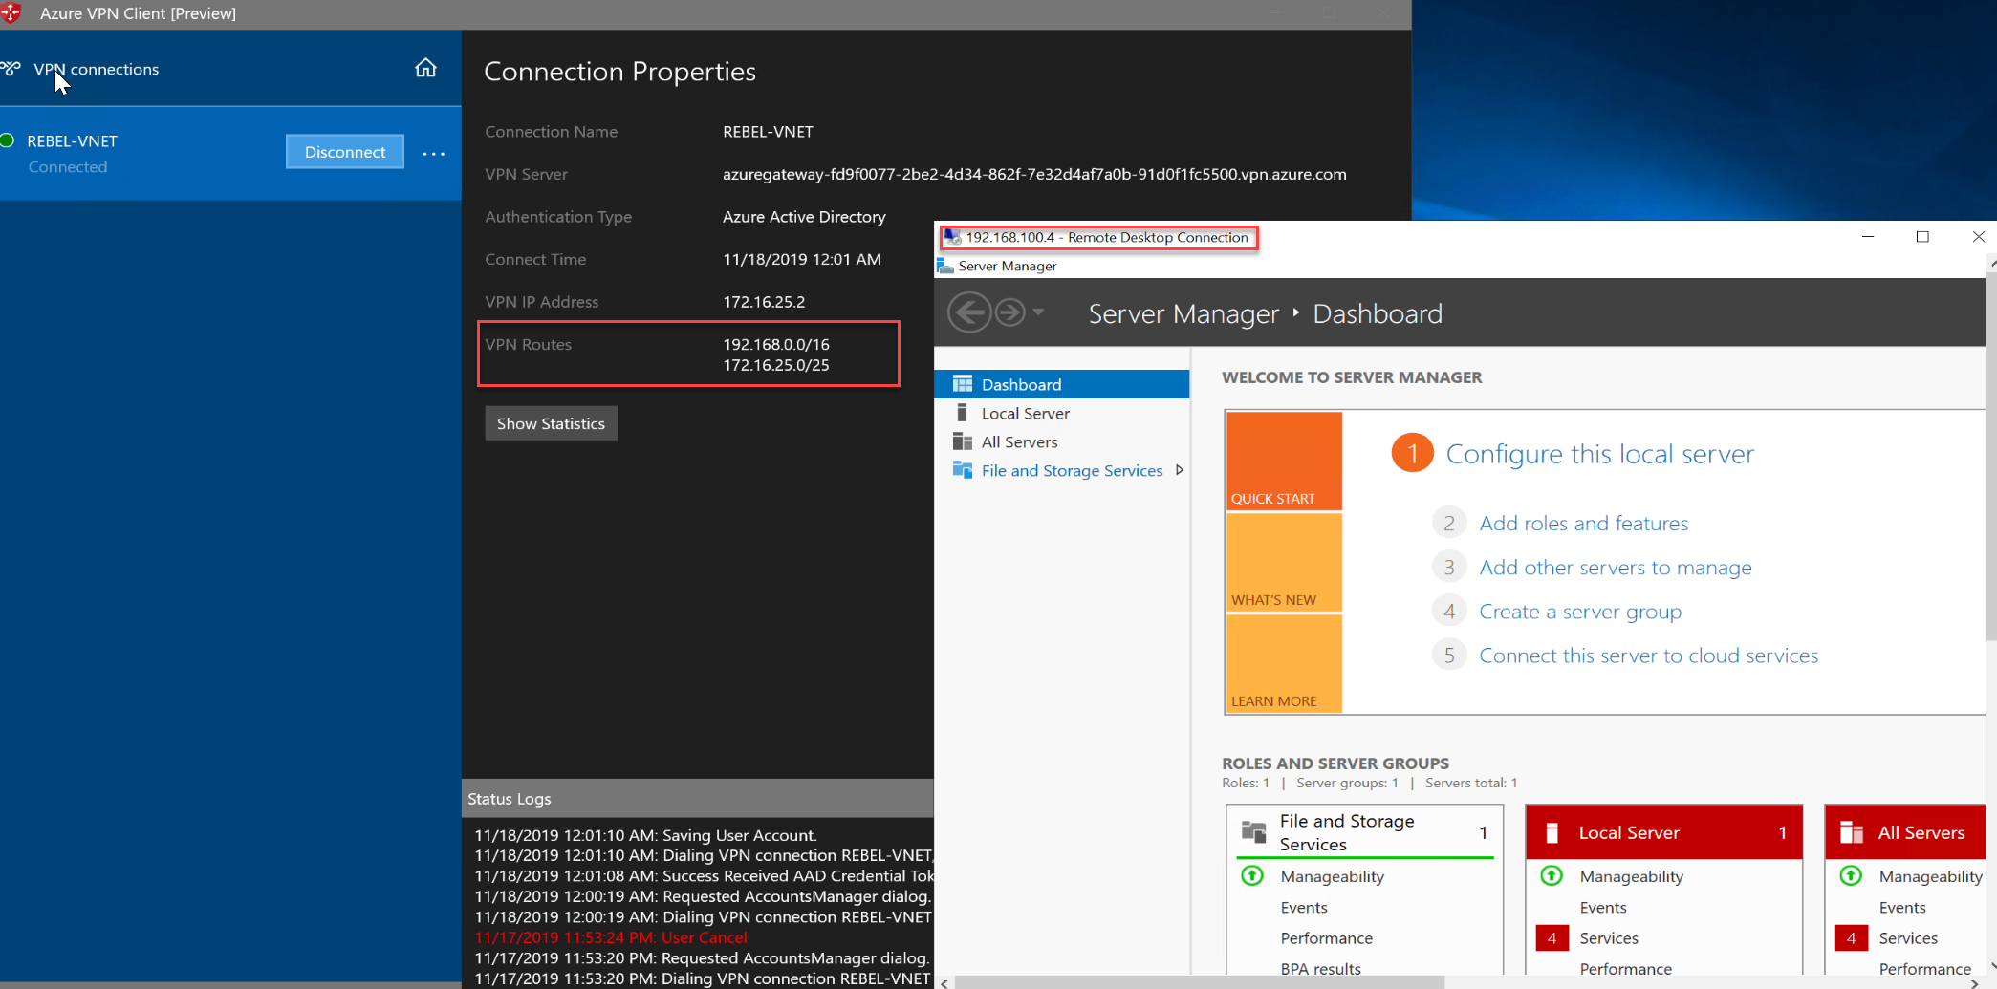Click Local Server icon in sidebar
This screenshot has height=989, width=1997.
(962, 413)
